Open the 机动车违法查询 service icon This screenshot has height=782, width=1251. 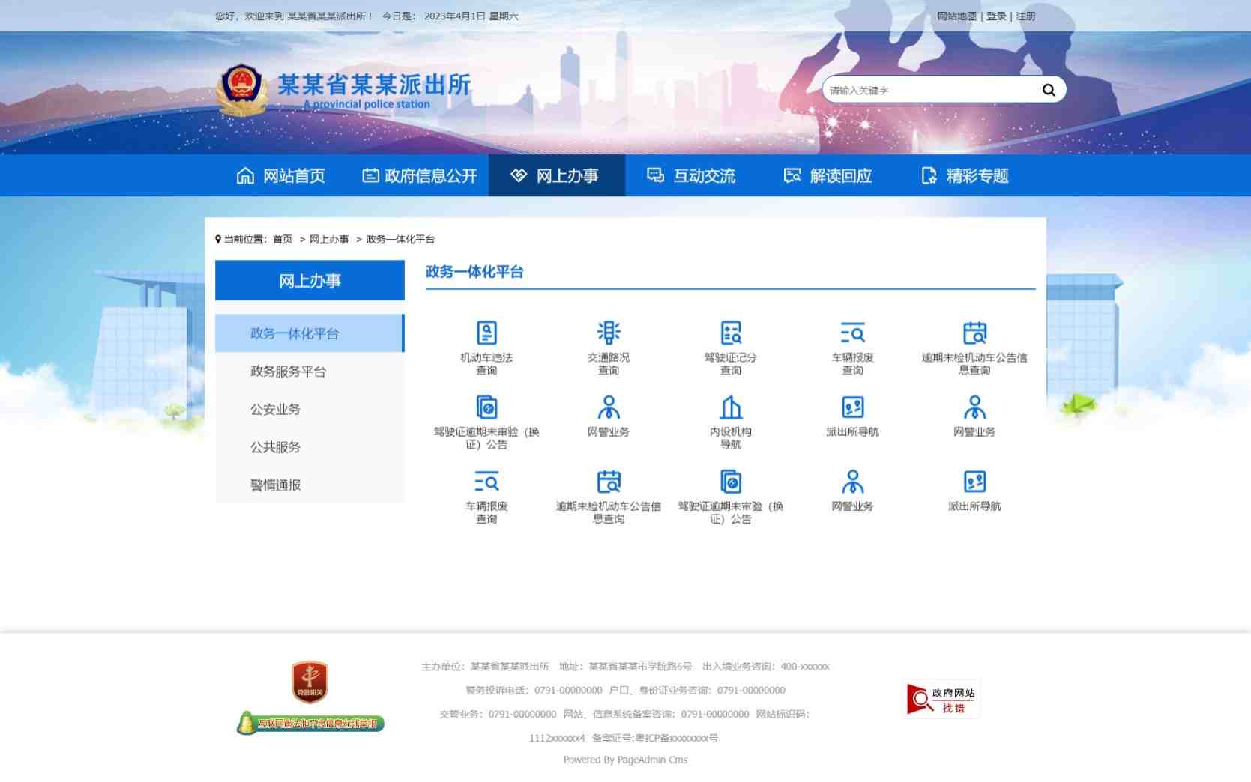[x=486, y=333]
